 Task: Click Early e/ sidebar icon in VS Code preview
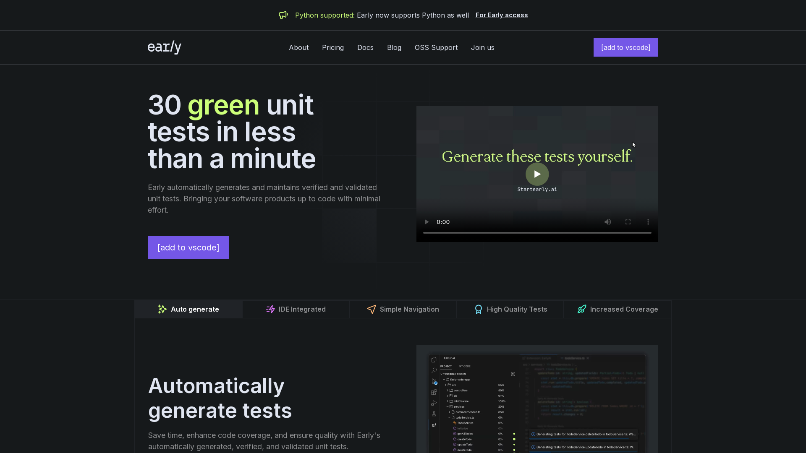(434, 425)
